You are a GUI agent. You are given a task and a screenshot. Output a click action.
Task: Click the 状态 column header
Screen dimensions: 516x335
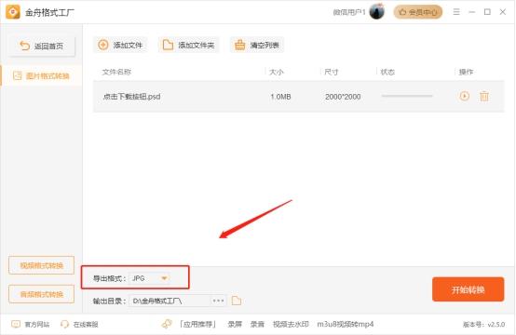pyautogui.click(x=387, y=72)
